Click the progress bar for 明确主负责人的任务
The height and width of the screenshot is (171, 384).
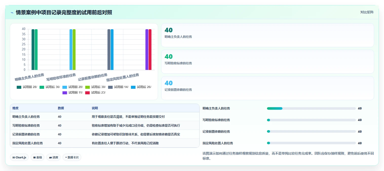[x=311, y=108]
